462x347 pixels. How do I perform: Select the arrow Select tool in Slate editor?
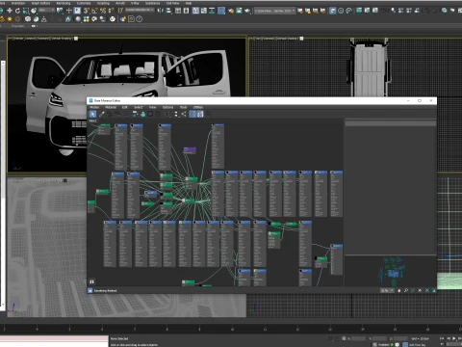92,114
